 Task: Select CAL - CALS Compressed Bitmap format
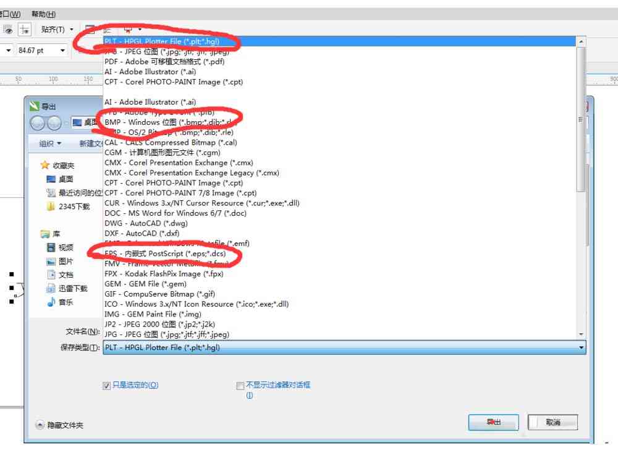point(339,142)
